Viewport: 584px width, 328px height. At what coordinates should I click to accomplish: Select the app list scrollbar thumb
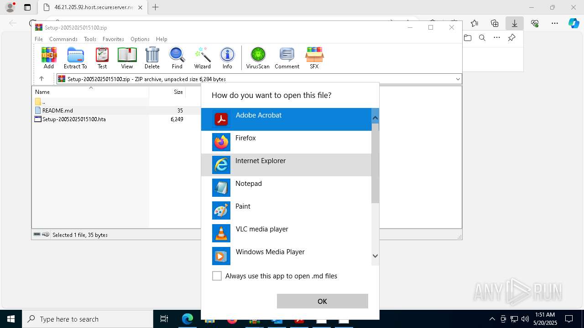(x=375, y=163)
